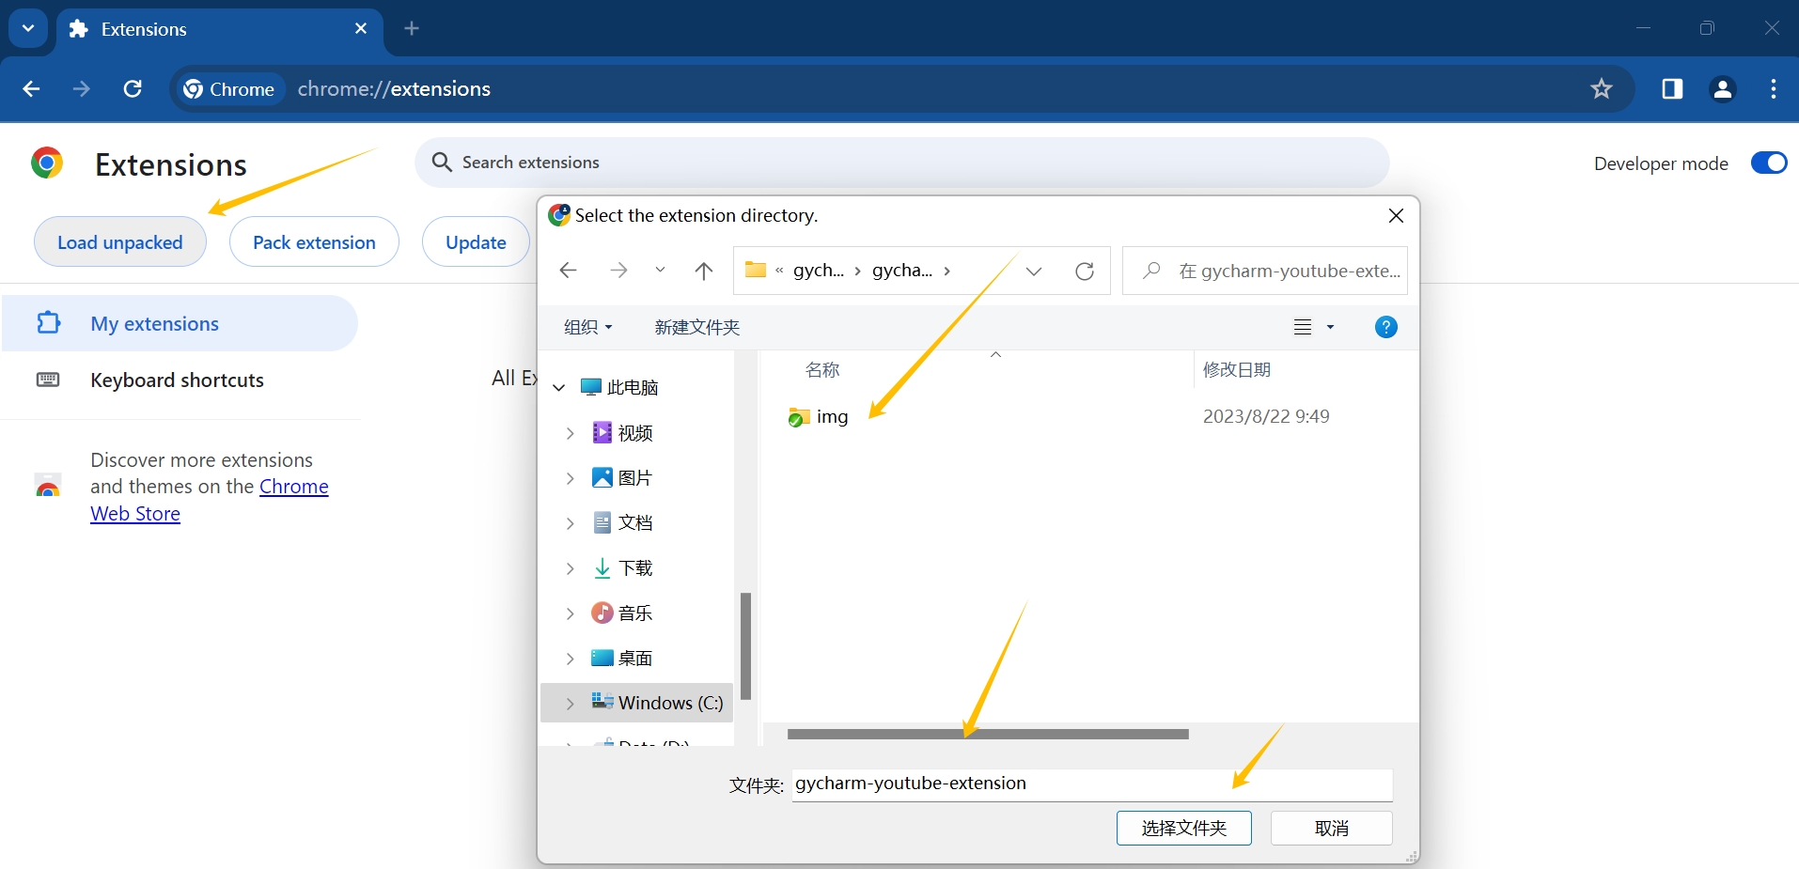Open tab search dropdown arrow
Viewport: 1799px width, 869px height.
[28, 28]
